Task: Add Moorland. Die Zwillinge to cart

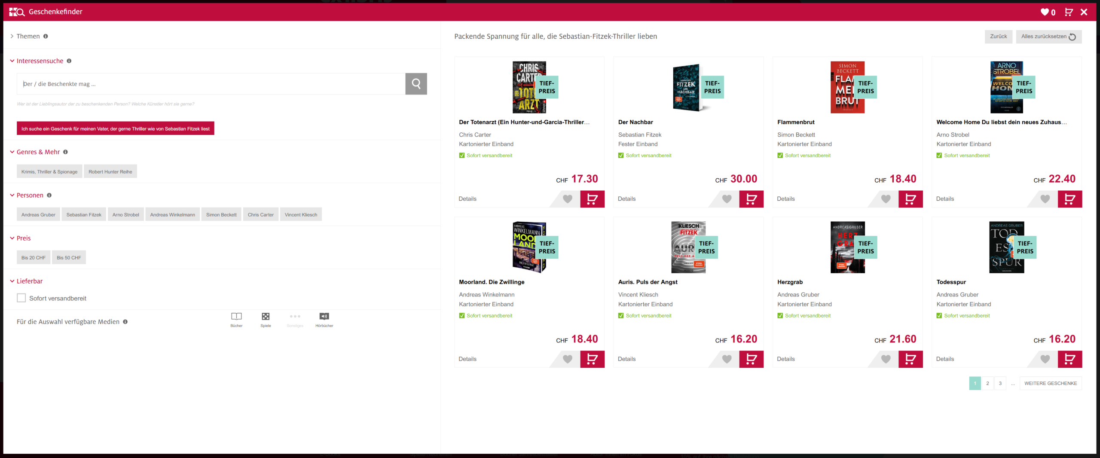Action: pos(592,359)
